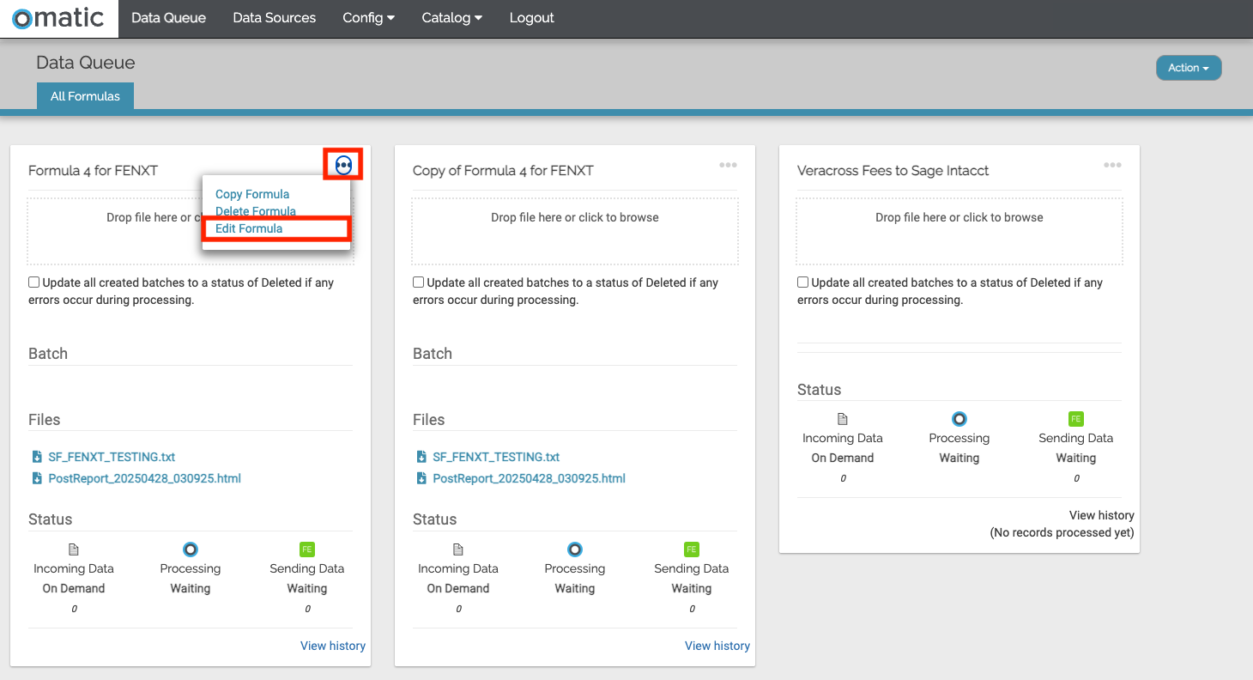
Task: Click file drop zone in Copy of Formula card
Action: tap(575, 232)
